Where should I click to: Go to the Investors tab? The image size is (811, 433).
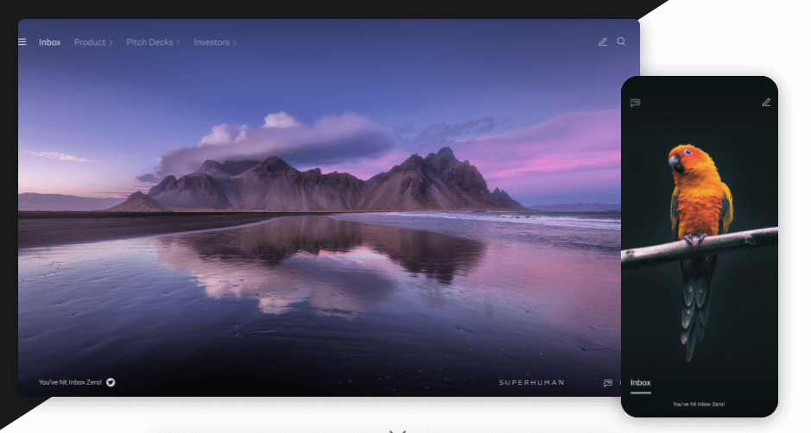212,42
